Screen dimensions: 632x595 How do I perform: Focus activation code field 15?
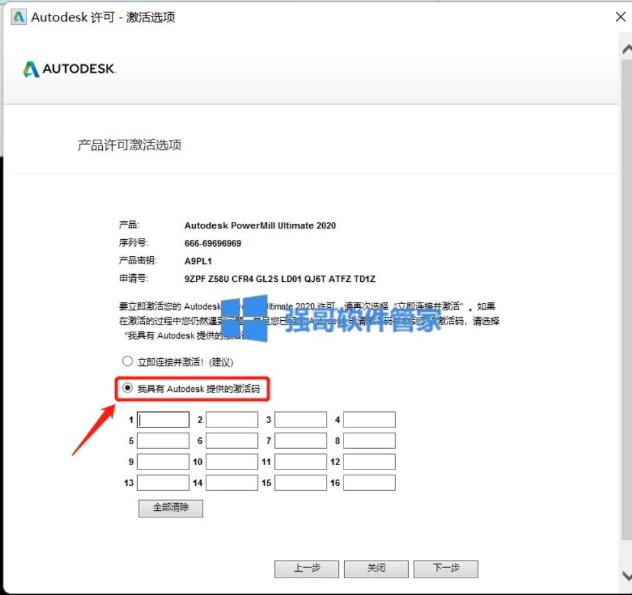(301, 482)
